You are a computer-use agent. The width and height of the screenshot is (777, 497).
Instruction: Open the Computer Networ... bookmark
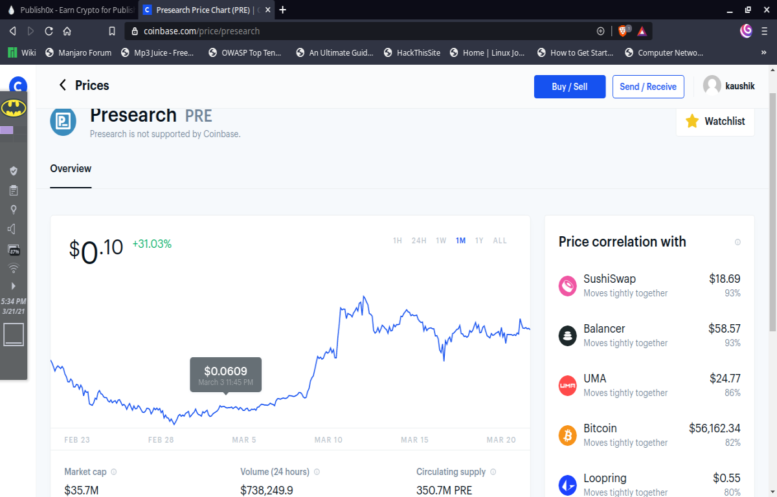pos(664,53)
